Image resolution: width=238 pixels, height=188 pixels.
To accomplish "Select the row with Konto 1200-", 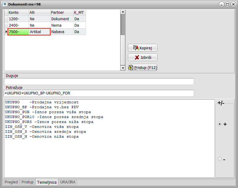I will tap(18, 19).
